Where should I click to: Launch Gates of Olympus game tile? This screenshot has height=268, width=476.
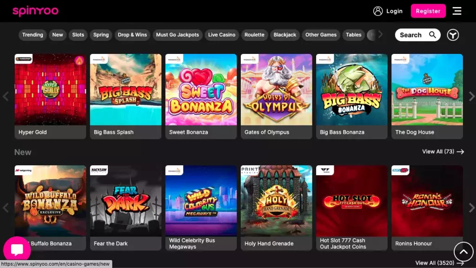(x=276, y=90)
